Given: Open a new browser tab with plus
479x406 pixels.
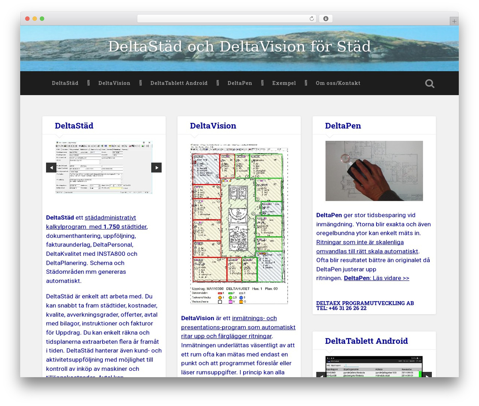Looking at the screenshot, I should 454,21.
